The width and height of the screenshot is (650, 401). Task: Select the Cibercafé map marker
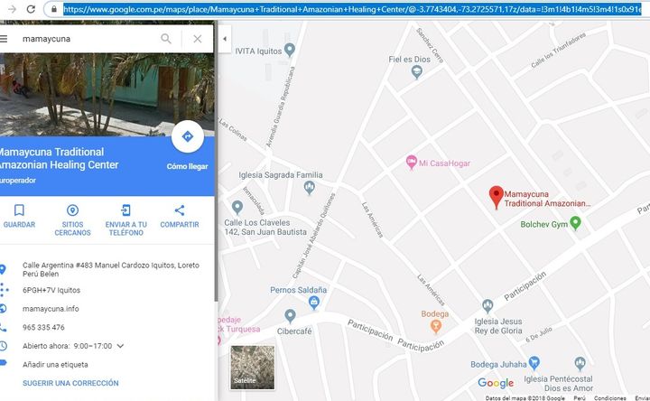(290, 316)
